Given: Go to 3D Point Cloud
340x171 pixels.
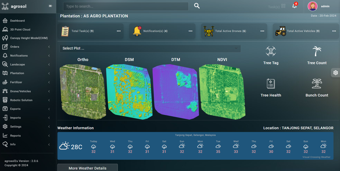Looking at the screenshot, I should [20, 30].
